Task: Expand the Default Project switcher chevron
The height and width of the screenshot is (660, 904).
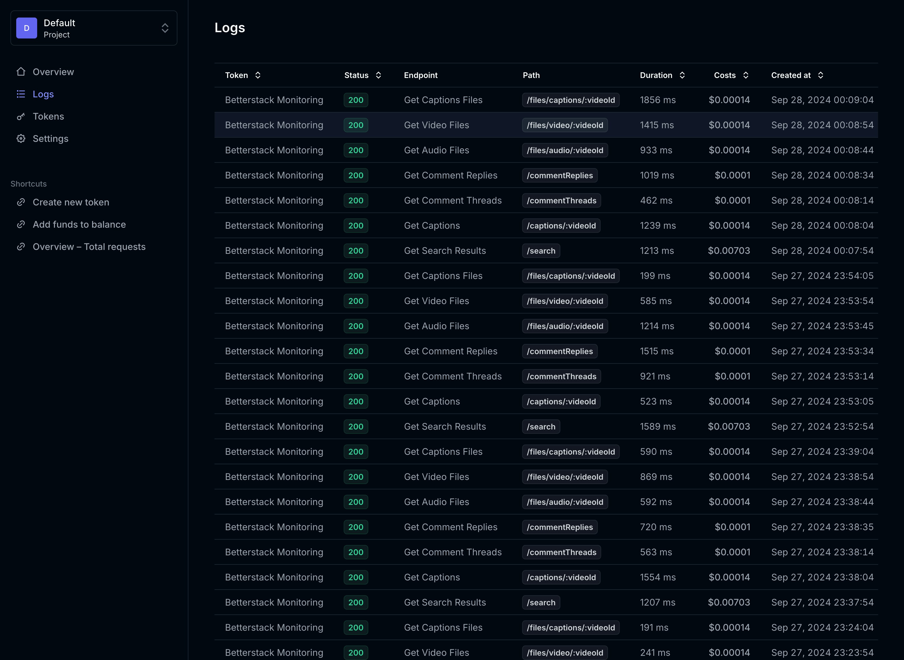Action: [x=165, y=28]
